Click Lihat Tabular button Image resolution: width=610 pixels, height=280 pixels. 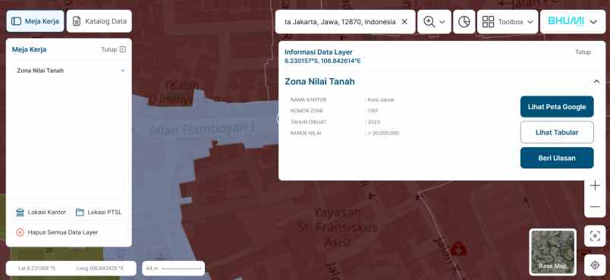557,132
